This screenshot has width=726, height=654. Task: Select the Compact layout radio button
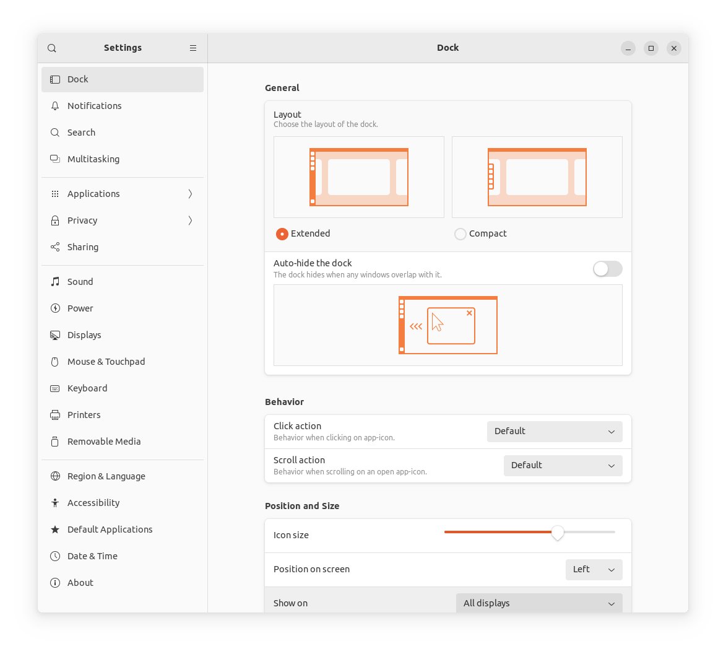tap(460, 233)
